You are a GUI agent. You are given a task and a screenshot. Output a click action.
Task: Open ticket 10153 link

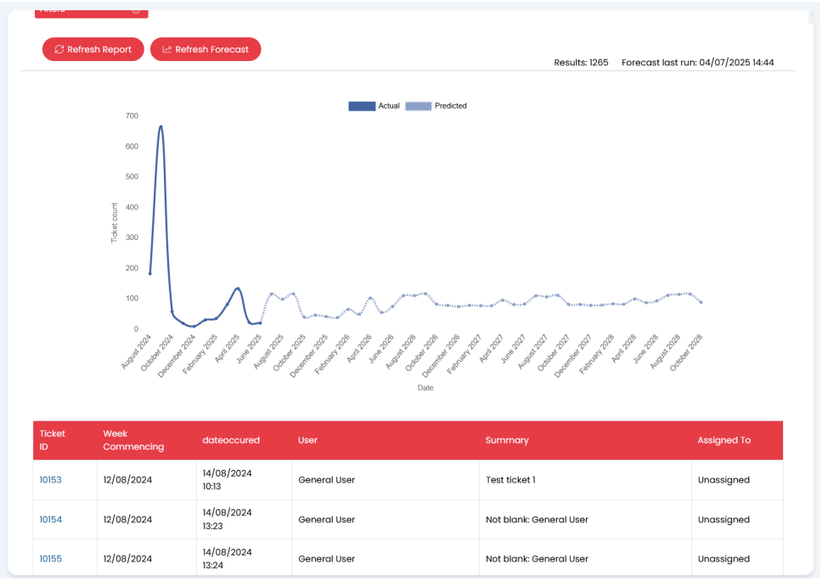pos(50,480)
